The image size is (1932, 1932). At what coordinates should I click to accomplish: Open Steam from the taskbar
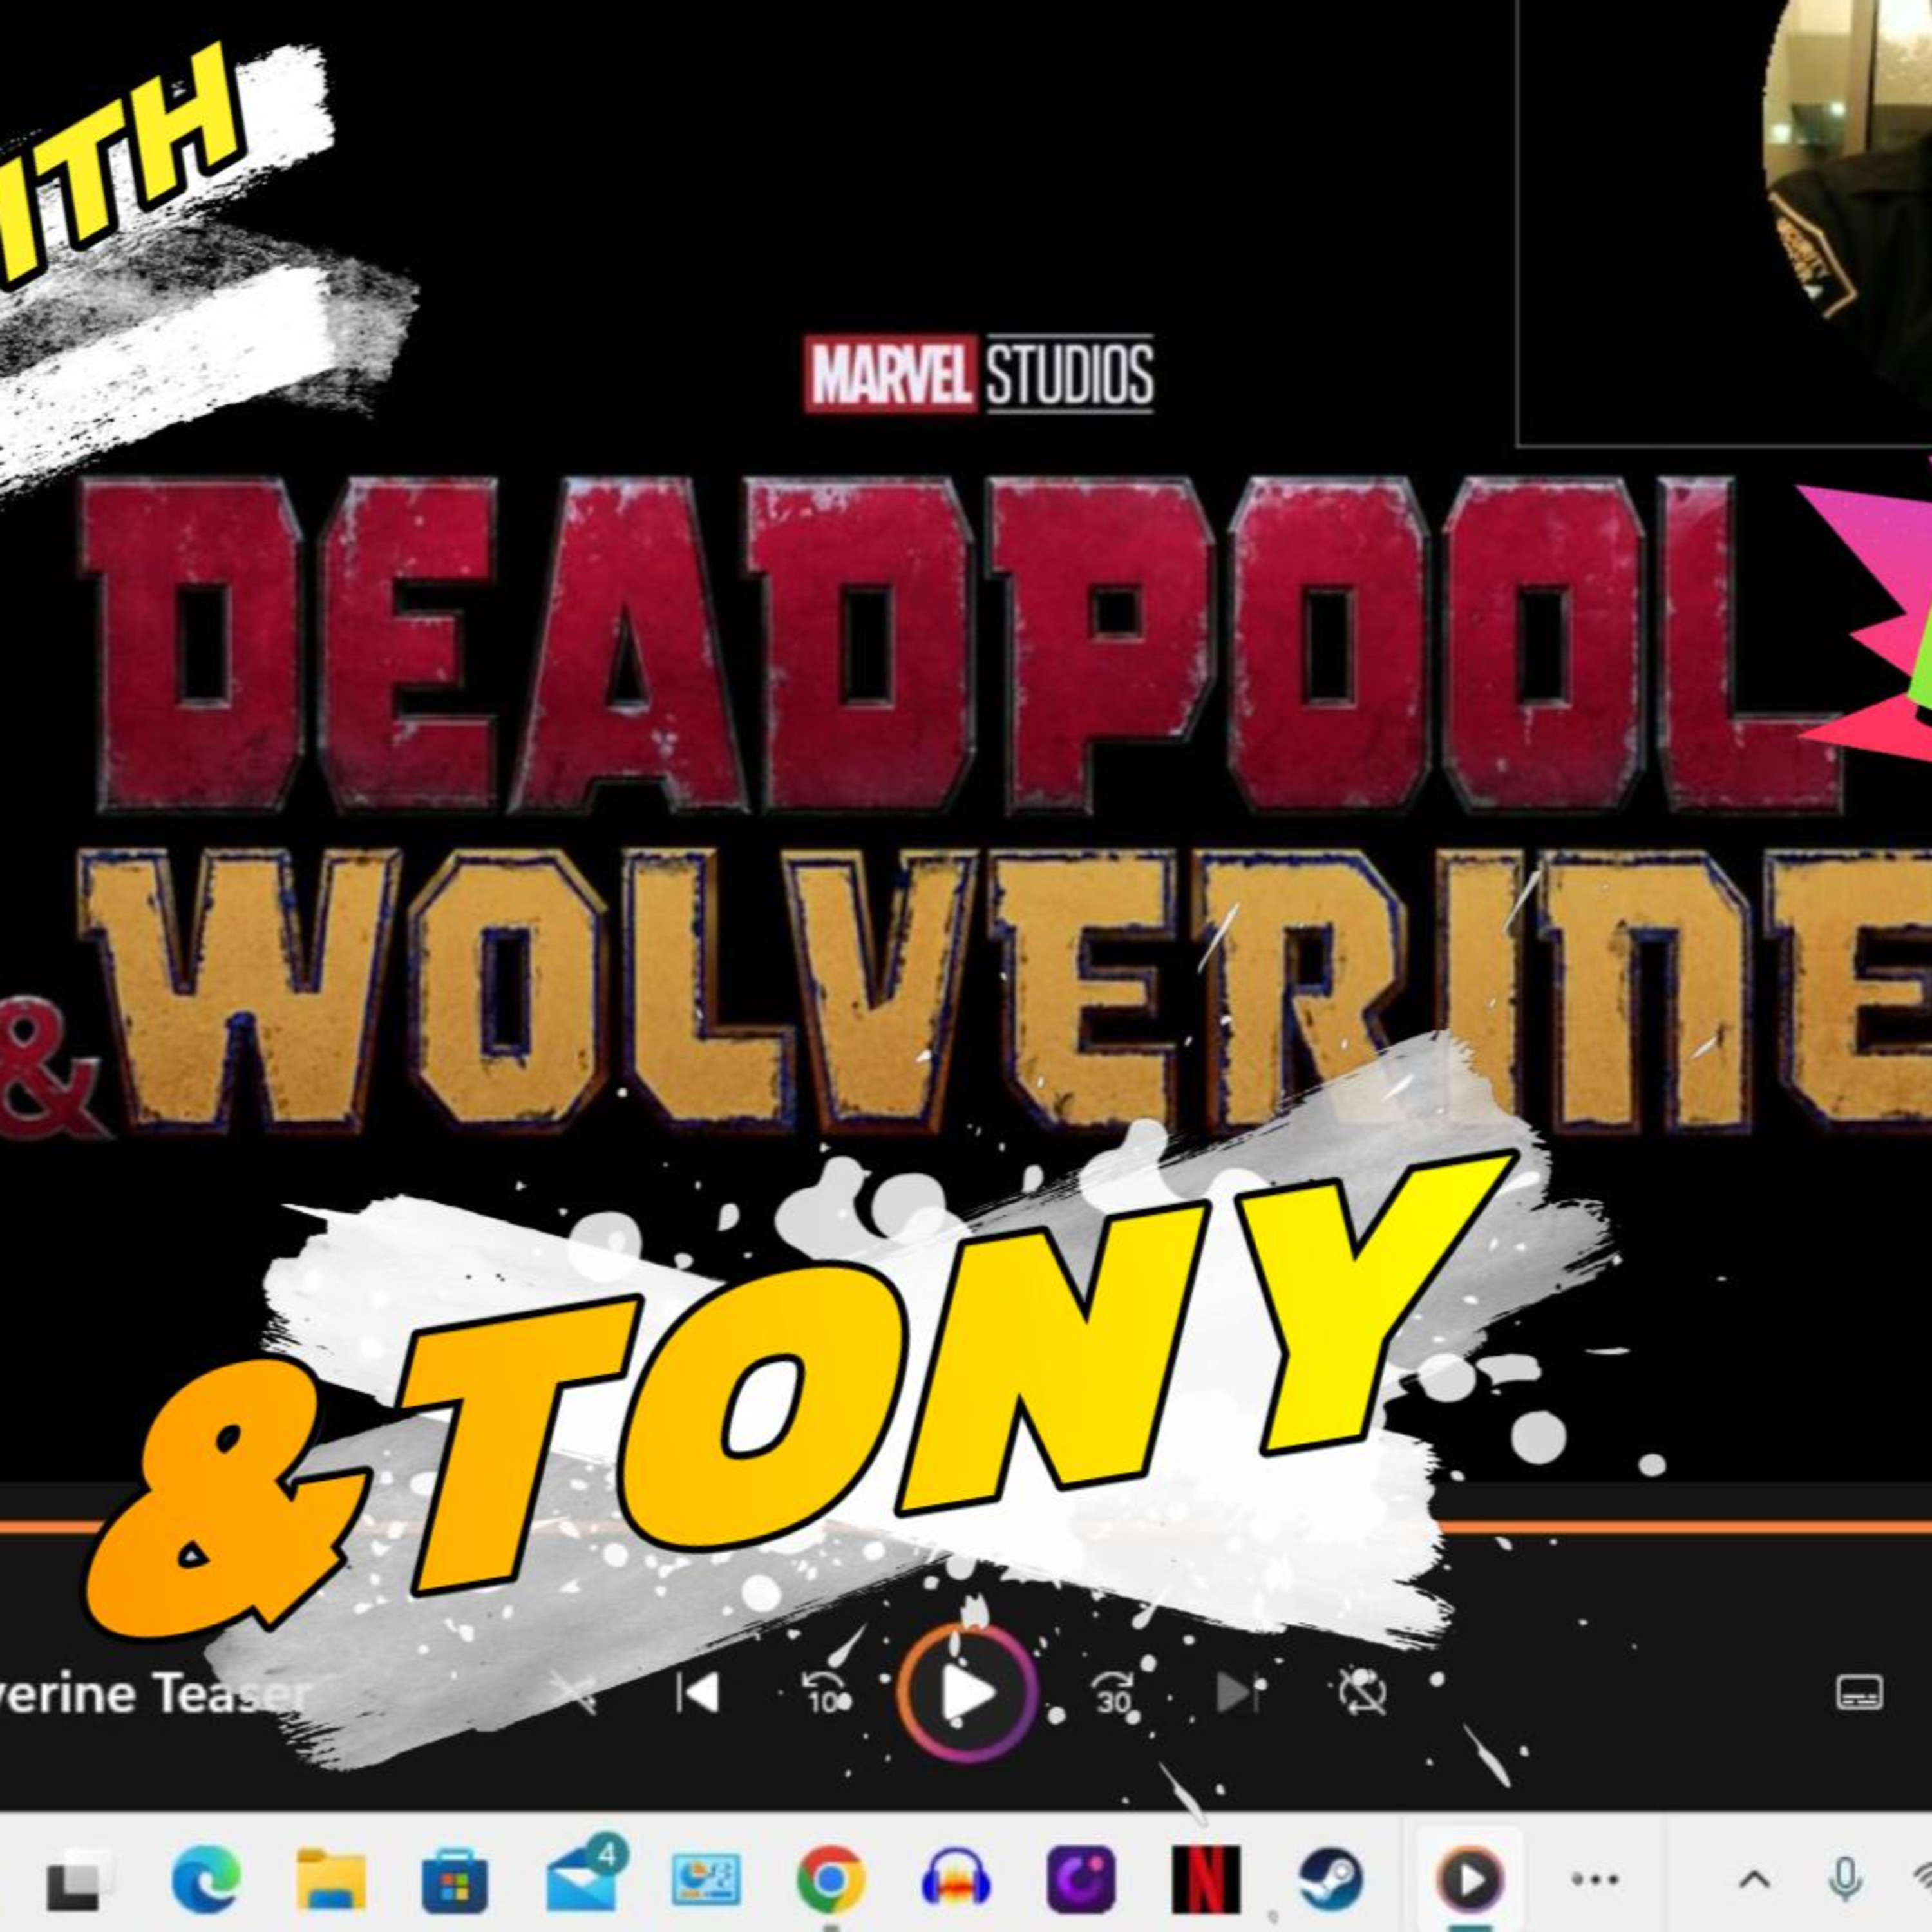click(x=1331, y=1880)
